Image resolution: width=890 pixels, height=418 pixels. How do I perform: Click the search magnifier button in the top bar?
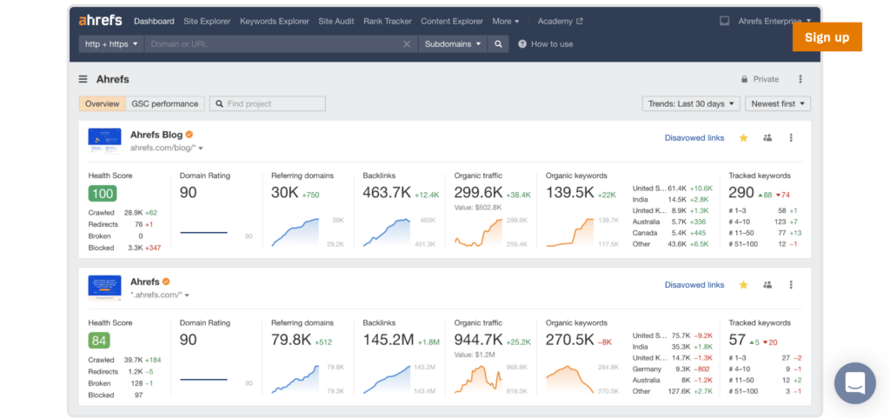click(498, 43)
